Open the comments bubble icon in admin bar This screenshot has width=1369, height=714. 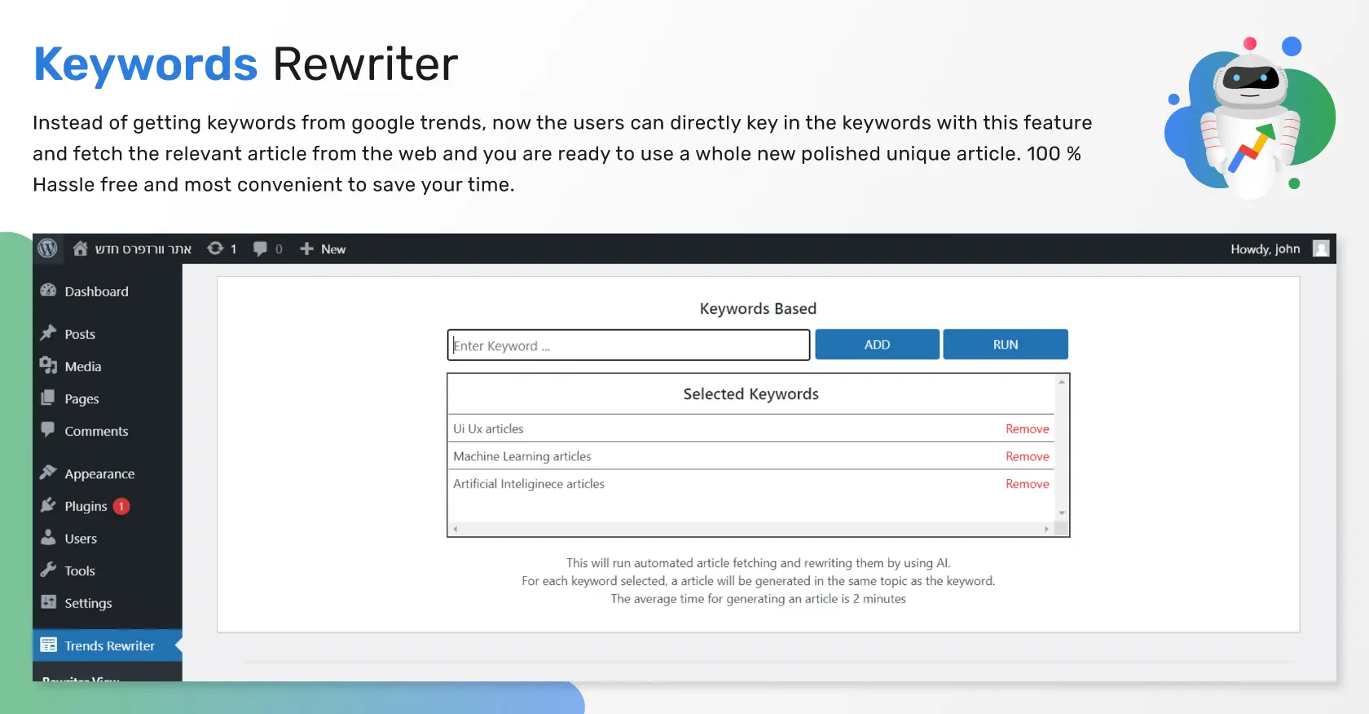click(x=260, y=249)
